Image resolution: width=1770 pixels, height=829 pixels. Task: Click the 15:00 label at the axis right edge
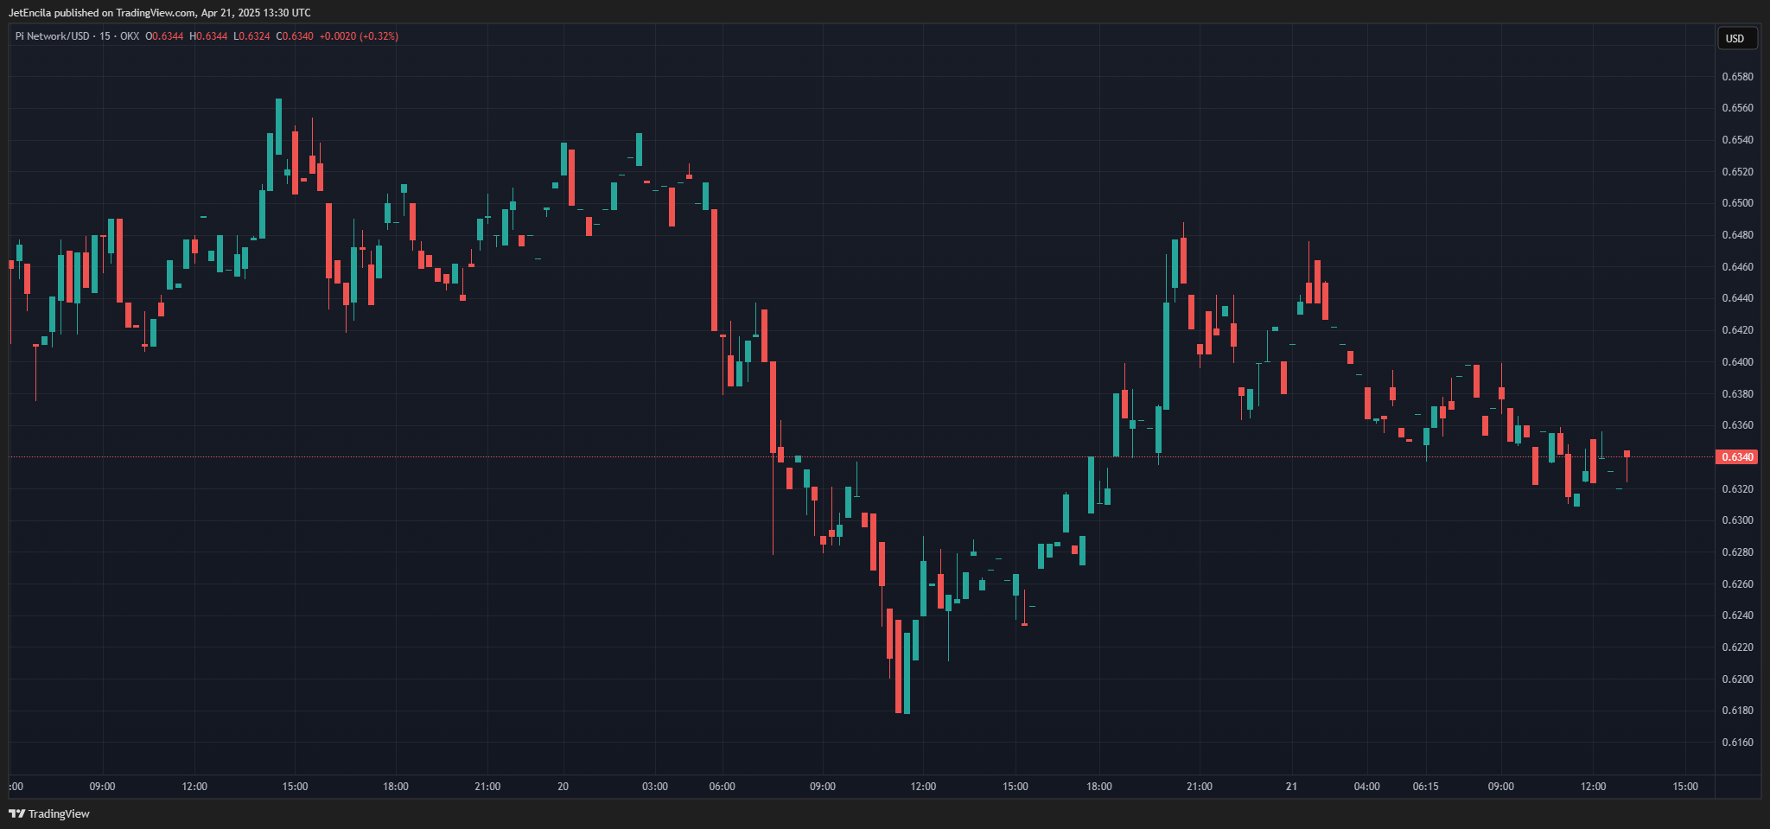(1685, 787)
